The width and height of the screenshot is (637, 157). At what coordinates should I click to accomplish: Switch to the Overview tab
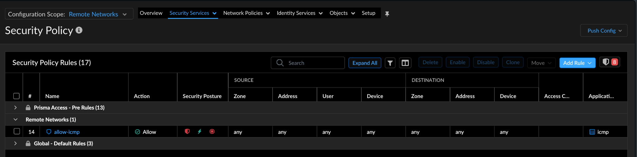click(x=151, y=13)
